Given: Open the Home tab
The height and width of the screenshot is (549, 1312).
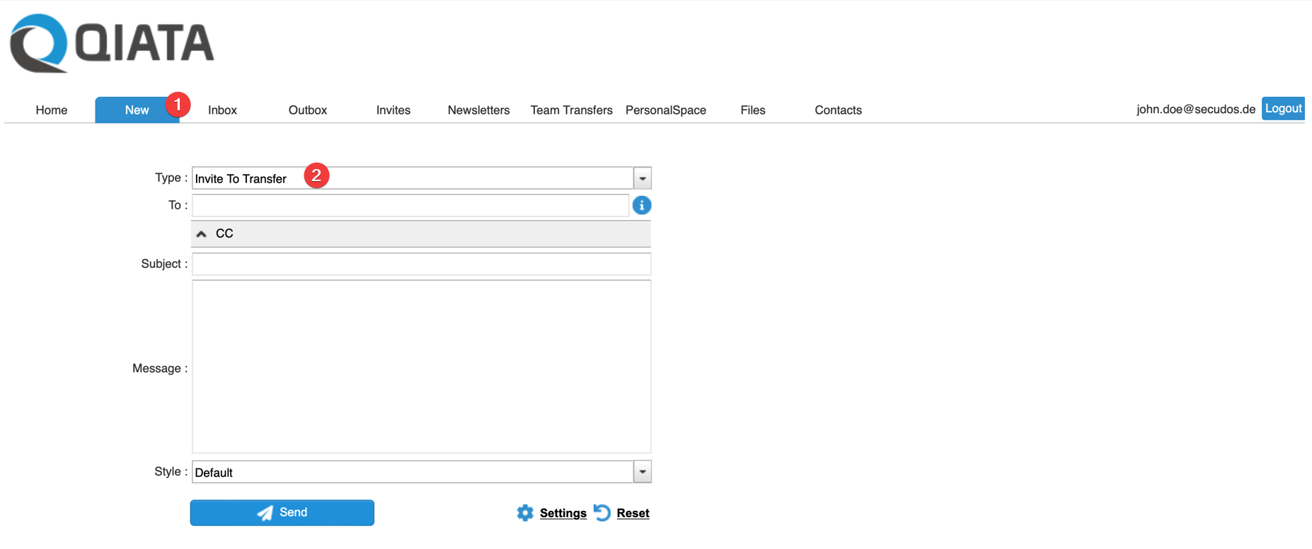Looking at the screenshot, I should (52, 110).
